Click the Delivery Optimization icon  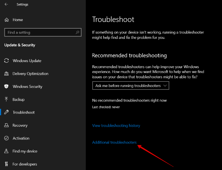6,74
